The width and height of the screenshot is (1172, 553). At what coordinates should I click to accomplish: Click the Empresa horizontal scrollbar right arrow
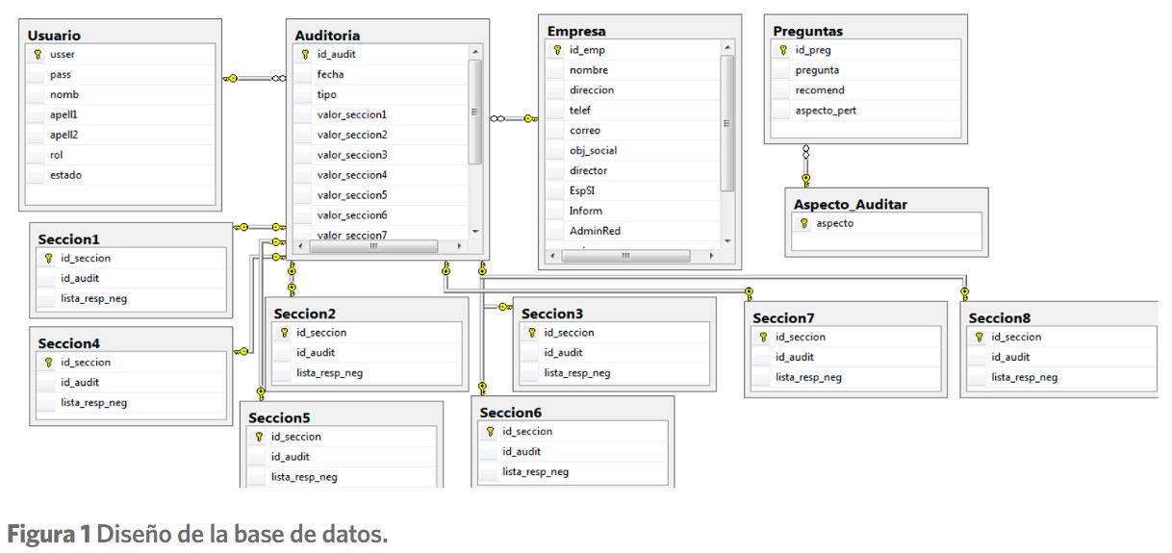pyautogui.click(x=711, y=256)
